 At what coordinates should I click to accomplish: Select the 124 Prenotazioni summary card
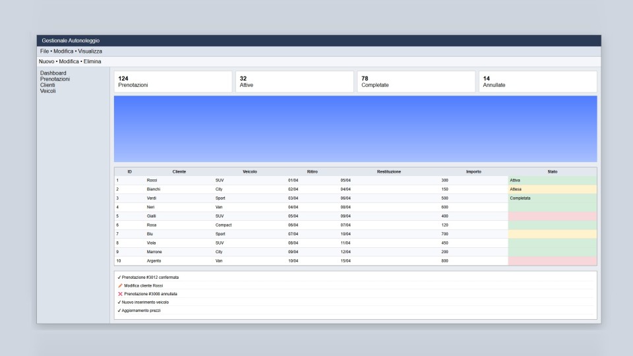pyautogui.click(x=173, y=82)
